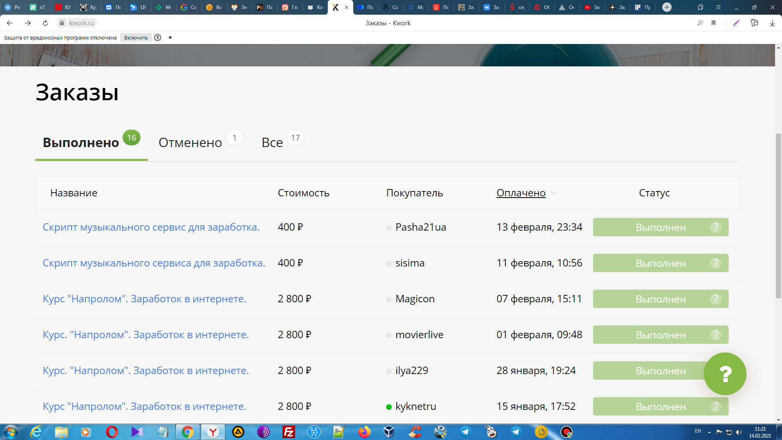Click the browser forward arrow

pos(28,23)
